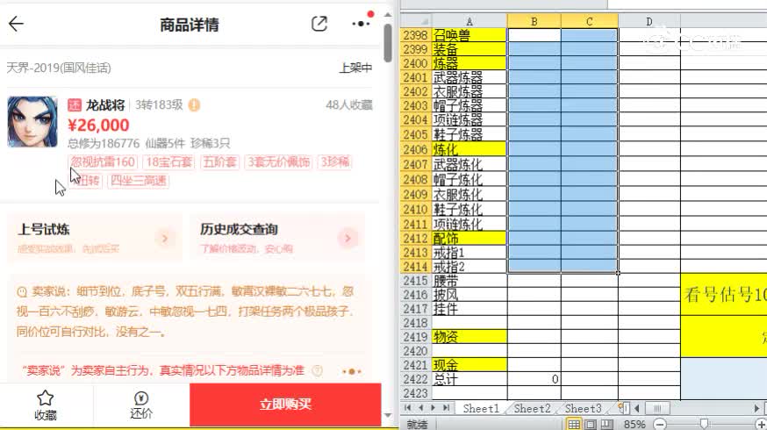Select row 2422 header

(416, 379)
